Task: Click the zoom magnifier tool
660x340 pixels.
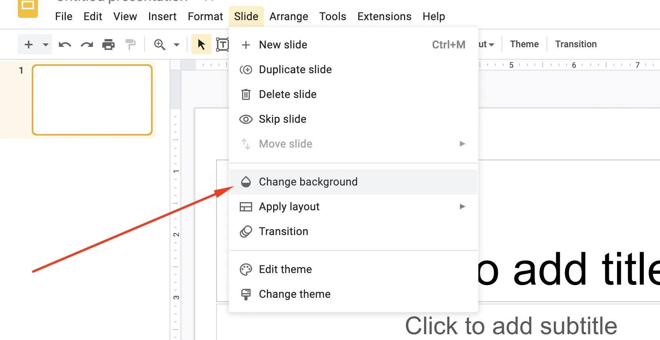Action: point(160,45)
